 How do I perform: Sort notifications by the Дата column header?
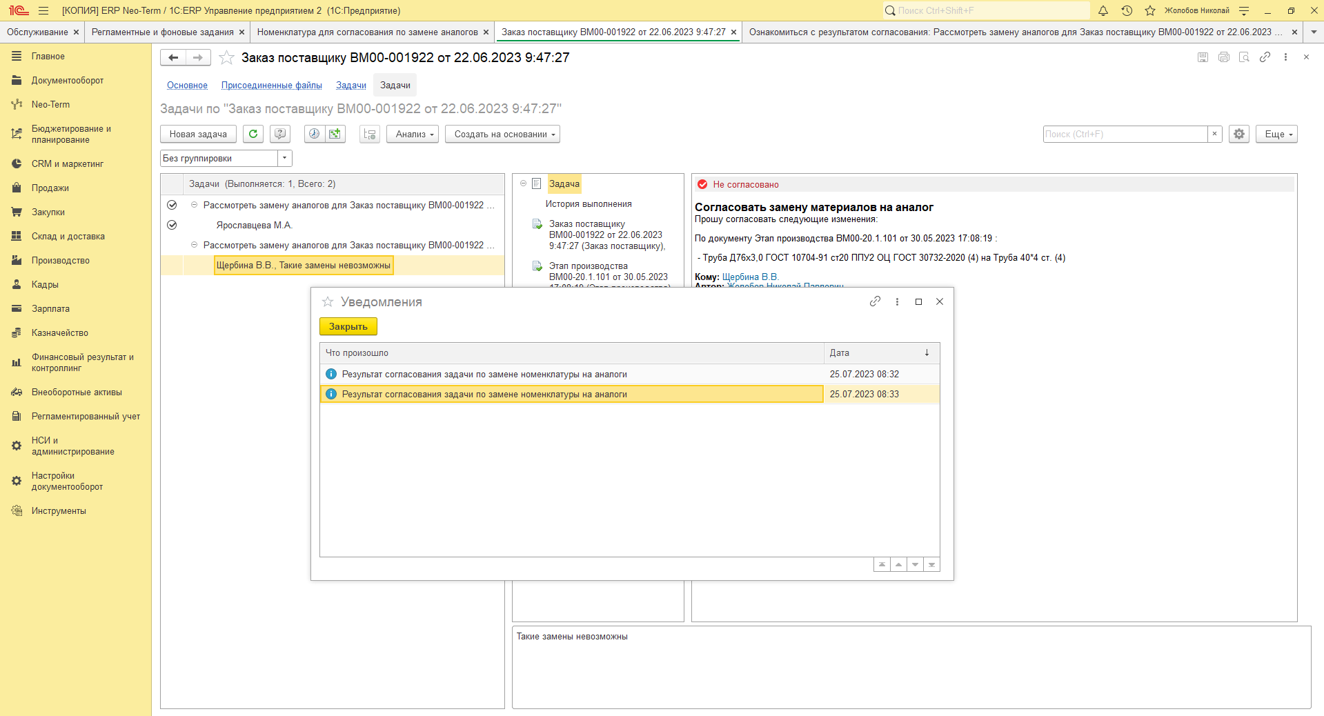[x=881, y=352]
